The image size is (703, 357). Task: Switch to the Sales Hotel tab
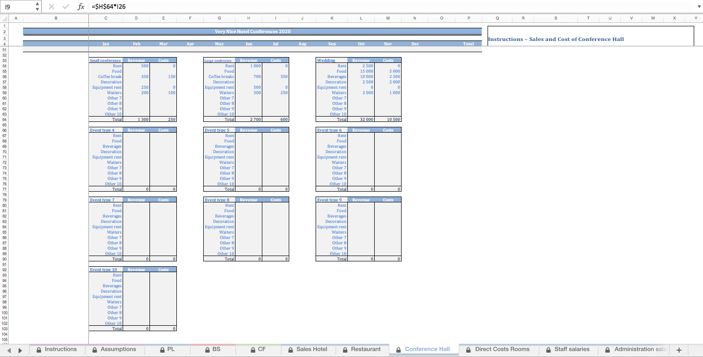312,349
